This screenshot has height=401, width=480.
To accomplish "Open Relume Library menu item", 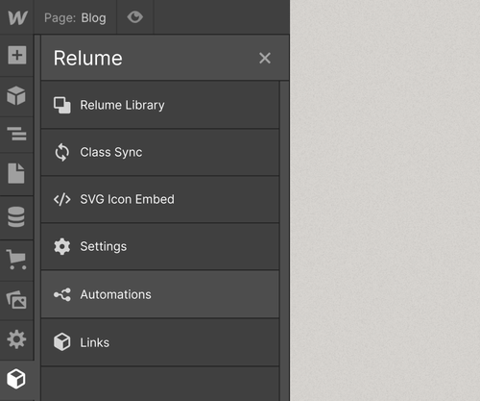I will pos(160,105).
